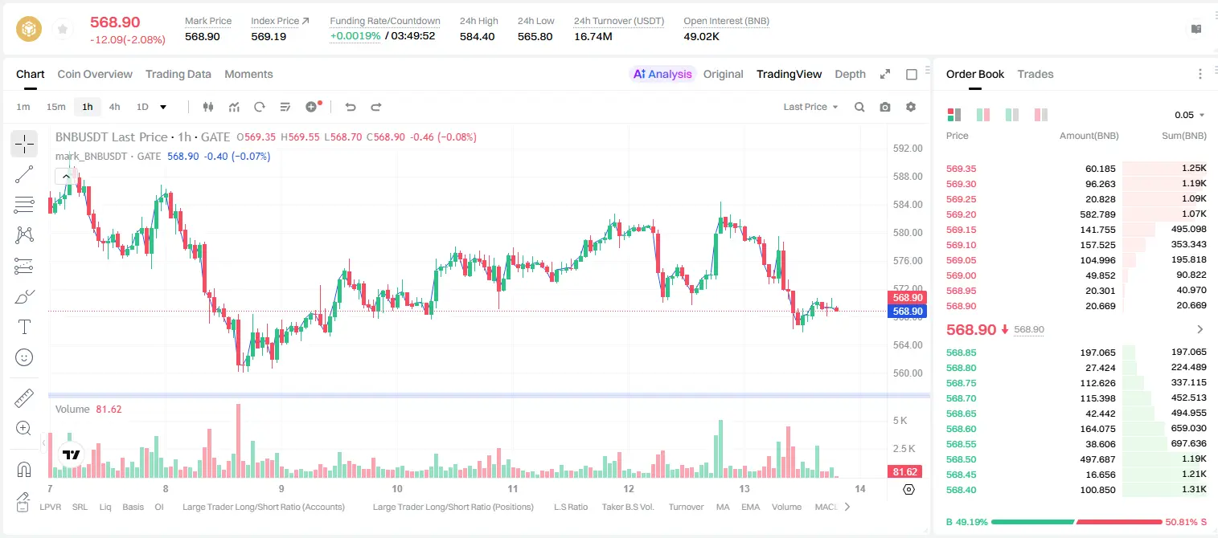Click the 569.20 ask price row
The image size is (1218, 538).
[x=1077, y=214]
